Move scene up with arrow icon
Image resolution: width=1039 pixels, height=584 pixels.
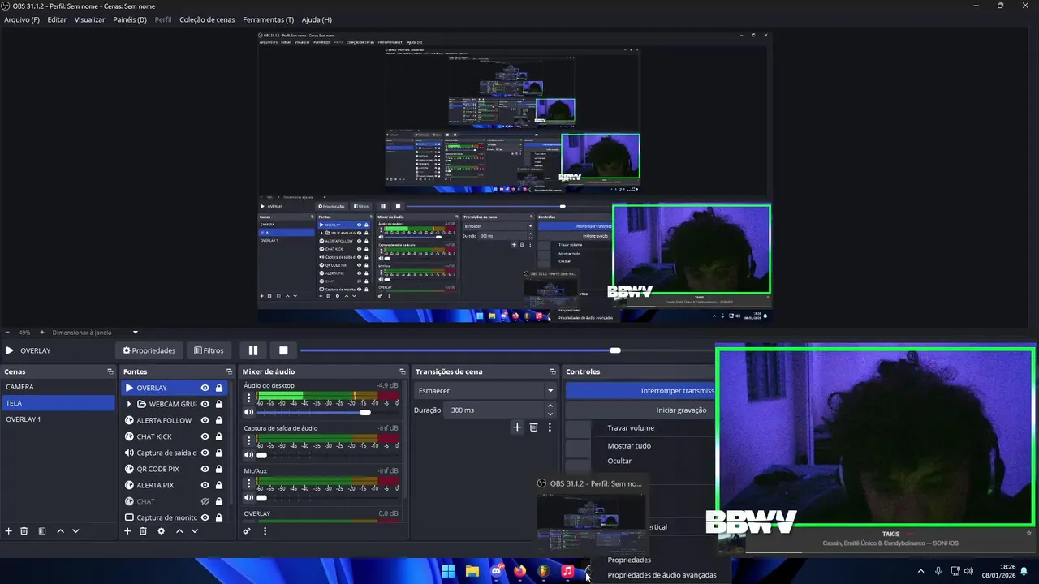[x=60, y=531]
